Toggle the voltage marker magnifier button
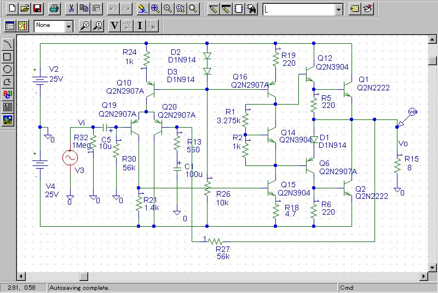 (x=85, y=25)
